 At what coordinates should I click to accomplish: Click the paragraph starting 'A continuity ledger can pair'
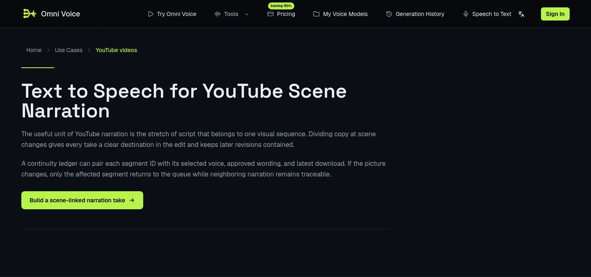click(x=204, y=169)
